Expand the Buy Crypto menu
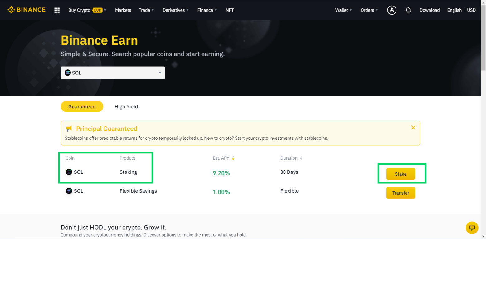486x282 pixels. 87,10
